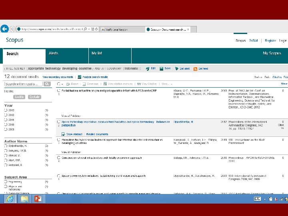Click the View citation overview icon
This screenshot has width=288, height=216.
point(105,84)
